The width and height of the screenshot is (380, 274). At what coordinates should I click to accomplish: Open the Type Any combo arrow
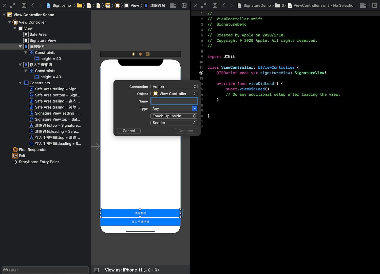click(x=195, y=108)
